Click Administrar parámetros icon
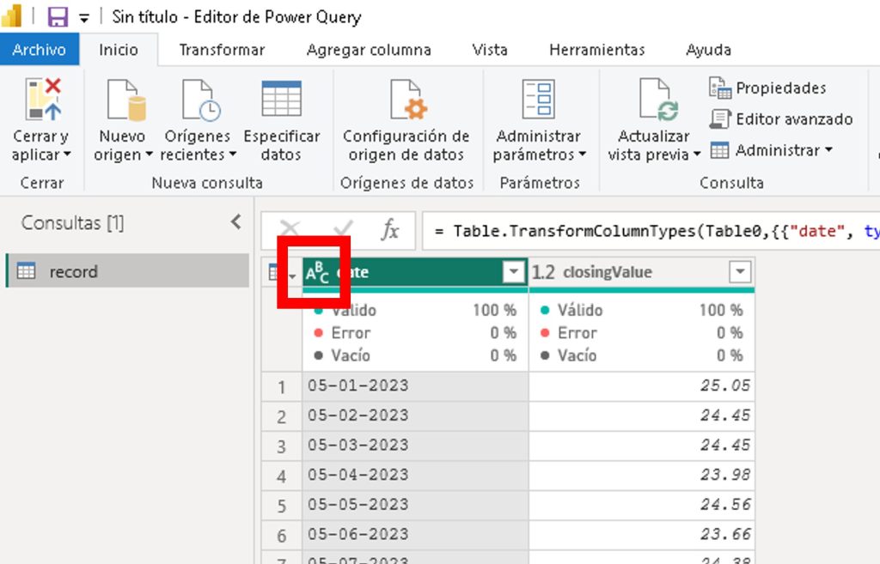The height and width of the screenshot is (564, 880). click(x=539, y=99)
